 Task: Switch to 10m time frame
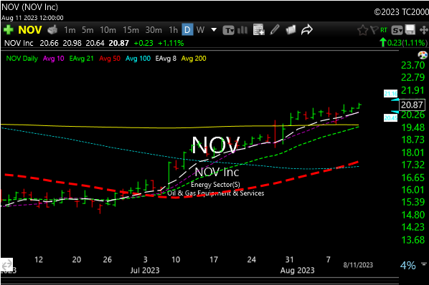pos(108,30)
